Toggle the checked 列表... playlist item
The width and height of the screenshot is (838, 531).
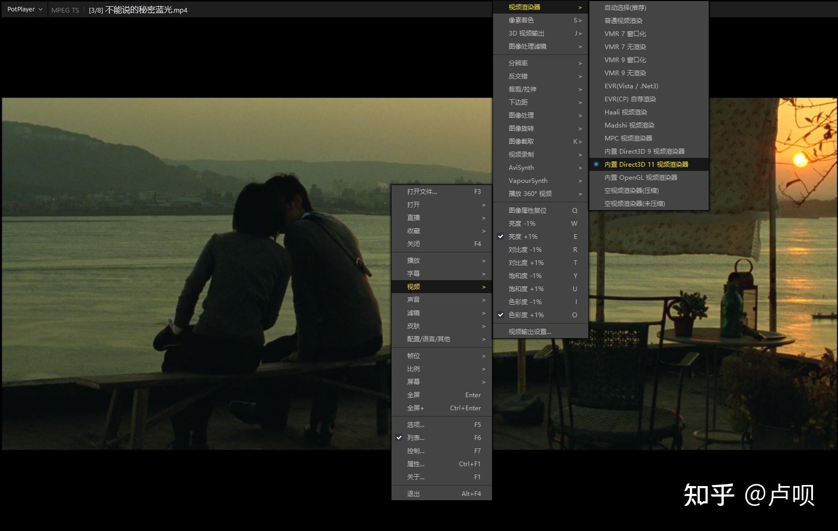click(x=416, y=438)
